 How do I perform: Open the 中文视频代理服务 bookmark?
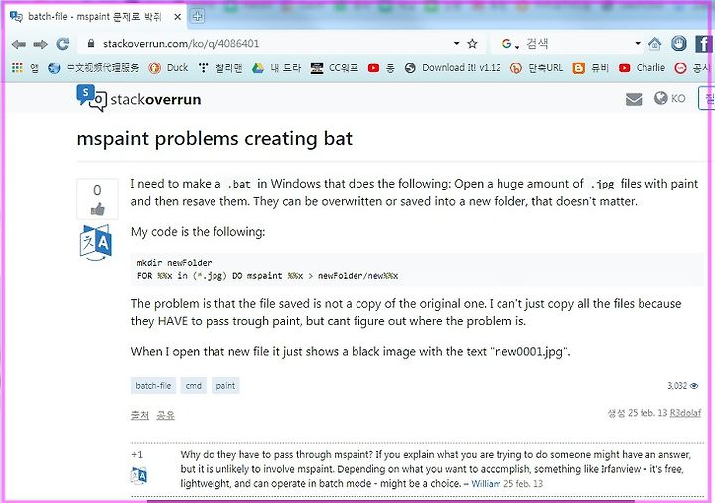pyautogui.click(x=94, y=67)
